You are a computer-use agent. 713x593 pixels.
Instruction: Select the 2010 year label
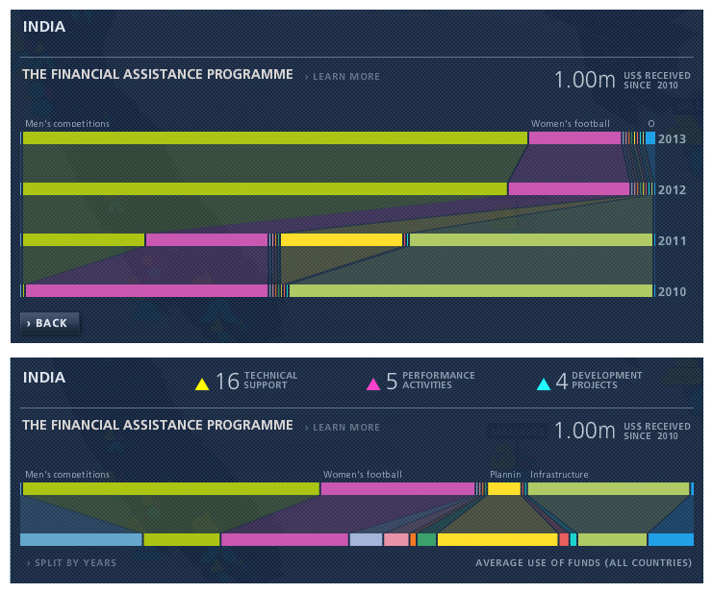coord(672,291)
